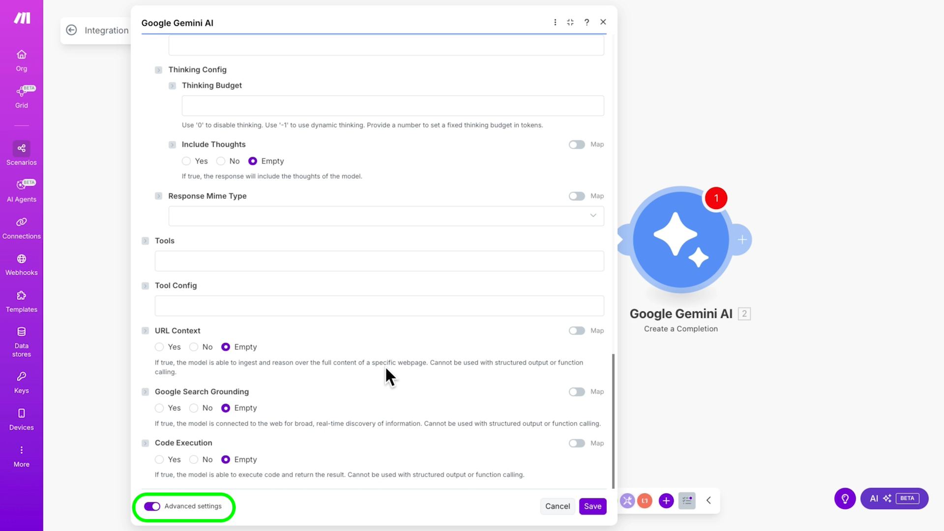The width and height of the screenshot is (944, 531).
Task: Click the Tools input field
Action: [379, 261]
